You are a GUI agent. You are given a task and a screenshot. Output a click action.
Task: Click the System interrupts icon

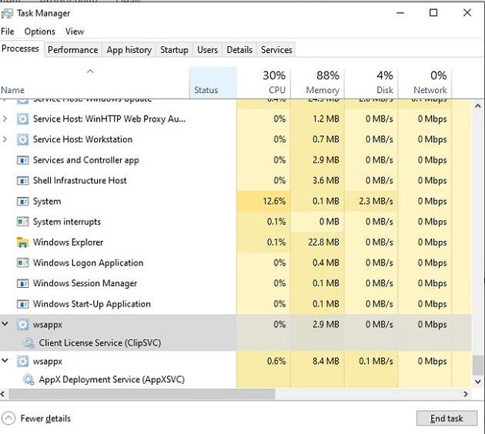click(x=22, y=222)
